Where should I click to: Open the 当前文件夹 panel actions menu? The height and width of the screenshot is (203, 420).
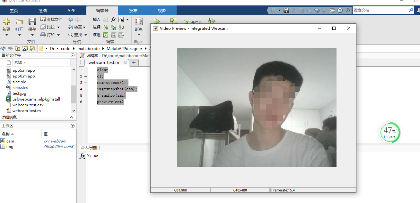(x=73, y=55)
